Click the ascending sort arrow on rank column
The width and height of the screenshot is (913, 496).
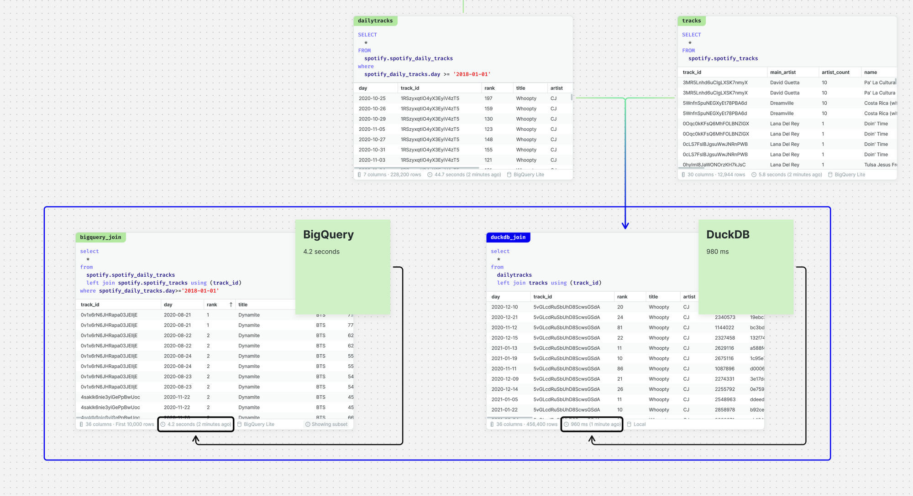pyautogui.click(x=231, y=305)
